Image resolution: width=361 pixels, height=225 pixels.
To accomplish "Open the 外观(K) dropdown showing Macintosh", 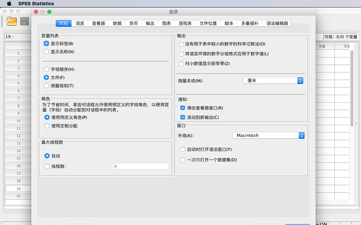I will (268, 135).
